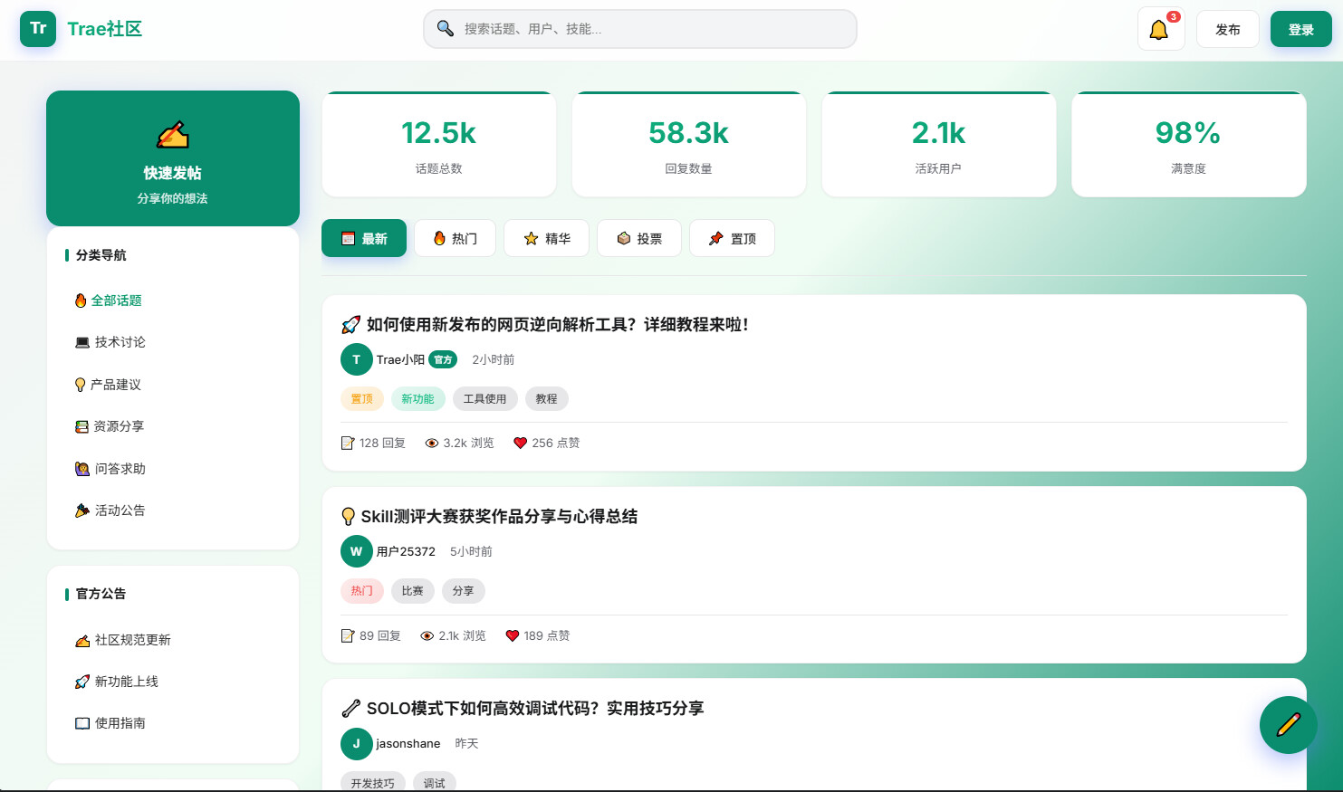Viewport: 1343px width, 792px height.
Task: Click the 新功能 tag on first post
Action: (417, 399)
